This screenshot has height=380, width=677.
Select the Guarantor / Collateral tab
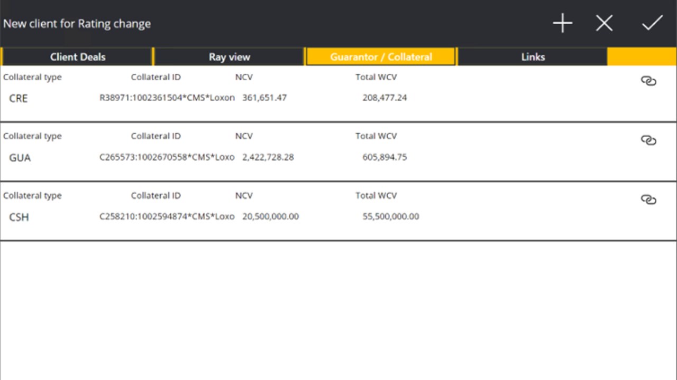point(381,57)
